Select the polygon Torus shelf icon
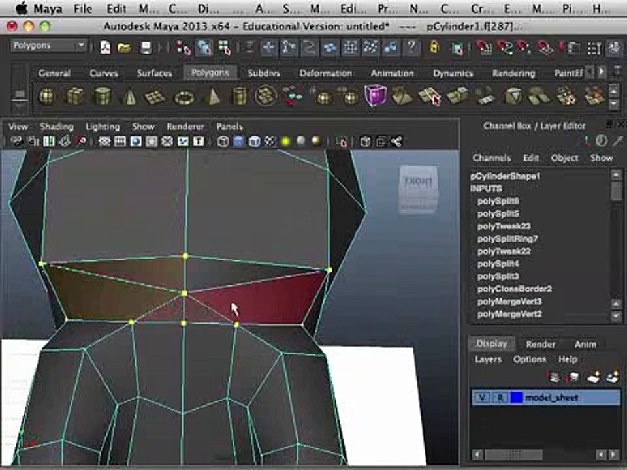 (184, 97)
